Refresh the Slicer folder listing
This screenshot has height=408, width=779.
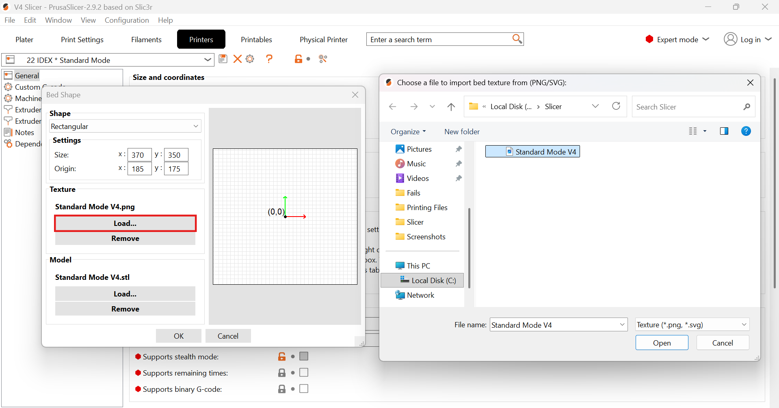tap(616, 106)
